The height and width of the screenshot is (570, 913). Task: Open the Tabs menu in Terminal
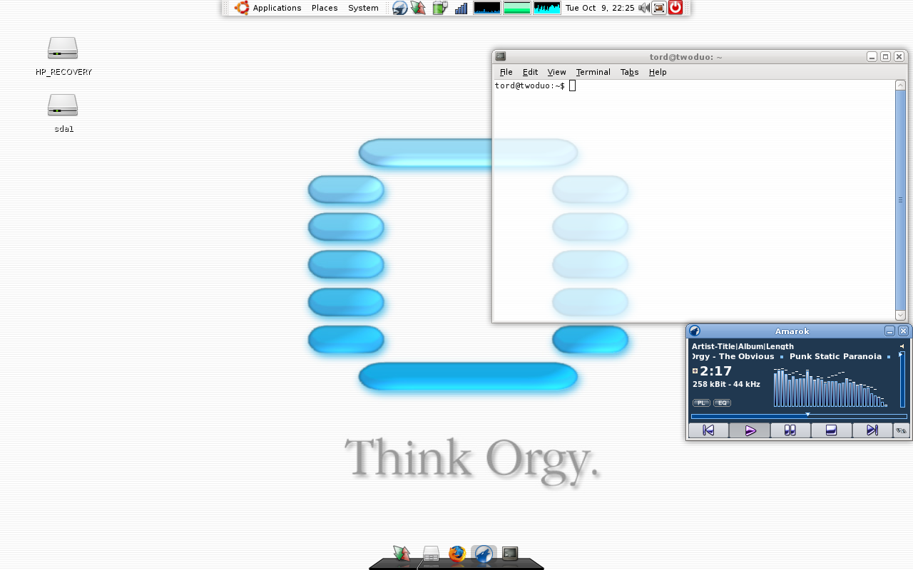(x=629, y=72)
